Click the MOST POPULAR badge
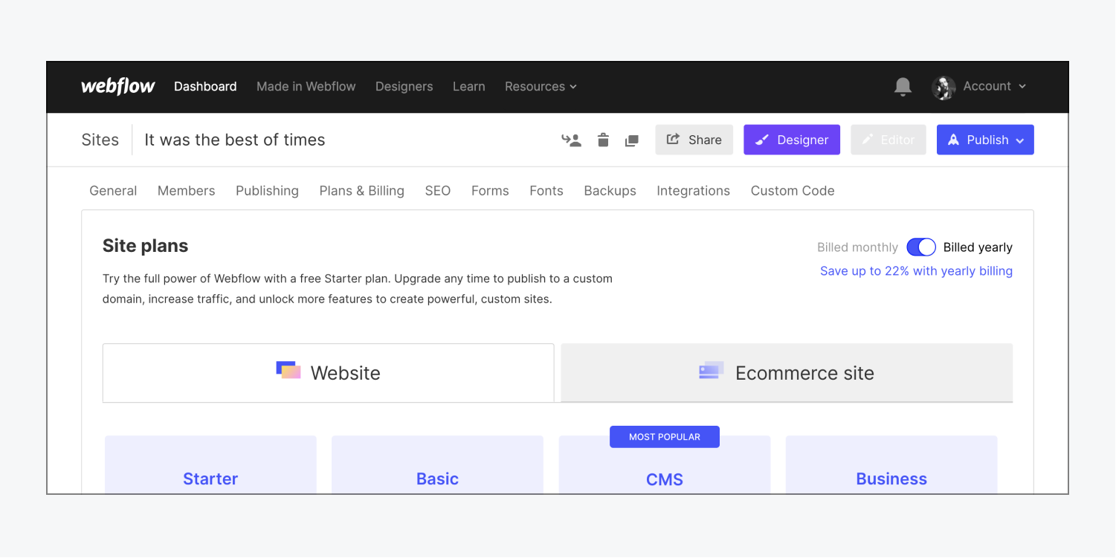 [665, 437]
